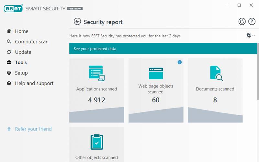Click the info icon on Web page objects card
The image size is (259, 162).
pos(180,62)
